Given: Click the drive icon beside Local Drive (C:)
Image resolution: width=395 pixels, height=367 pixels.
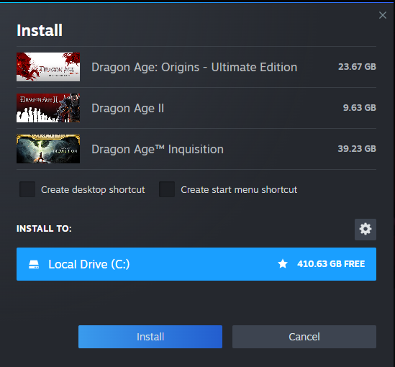Looking at the screenshot, I should coord(34,264).
